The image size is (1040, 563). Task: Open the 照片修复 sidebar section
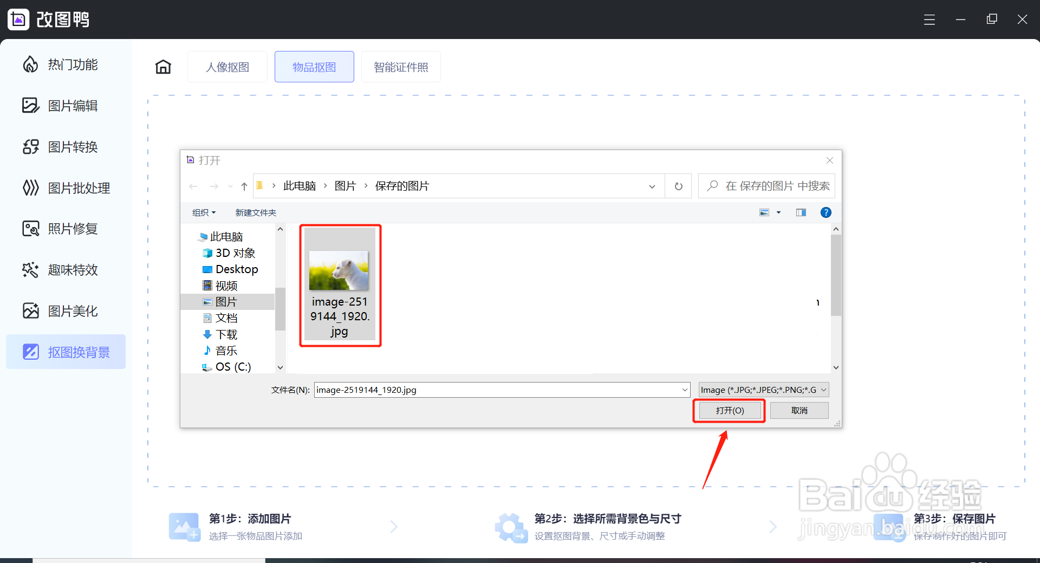click(60, 229)
